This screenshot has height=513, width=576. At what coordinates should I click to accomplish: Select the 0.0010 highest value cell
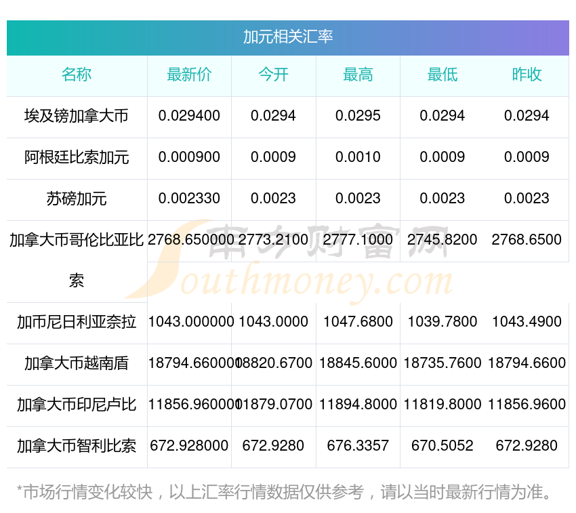358,157
